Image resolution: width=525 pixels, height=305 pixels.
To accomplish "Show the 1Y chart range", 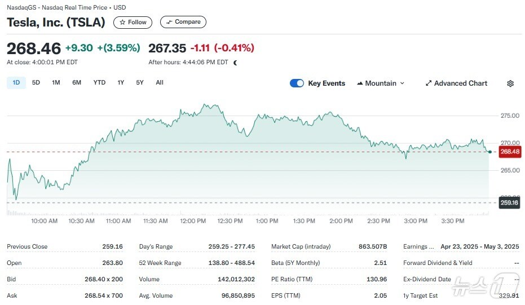I will coord(121,83).
